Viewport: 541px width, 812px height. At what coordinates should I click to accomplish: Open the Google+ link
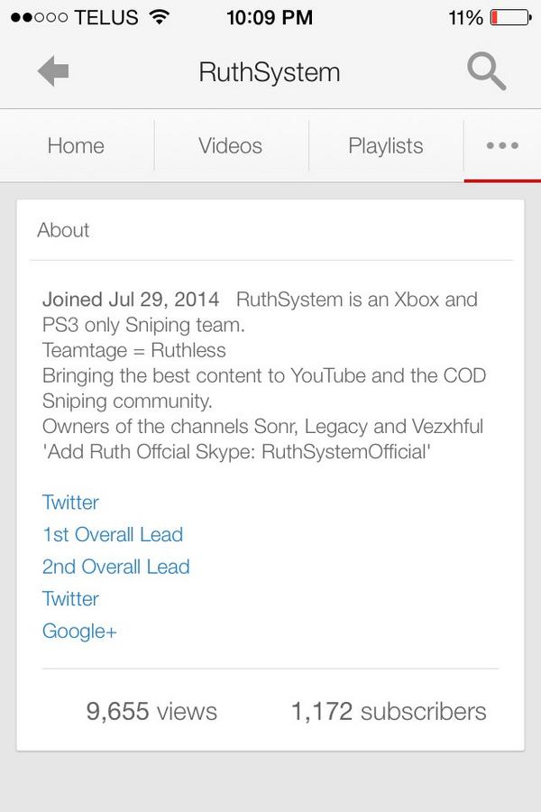pyautogui.click(x=79, y=631)
